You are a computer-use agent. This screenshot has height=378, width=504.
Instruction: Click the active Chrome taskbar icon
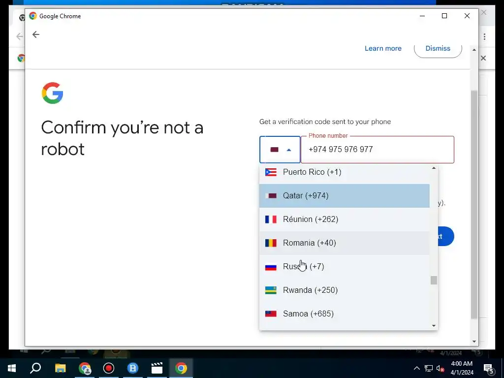181,368
